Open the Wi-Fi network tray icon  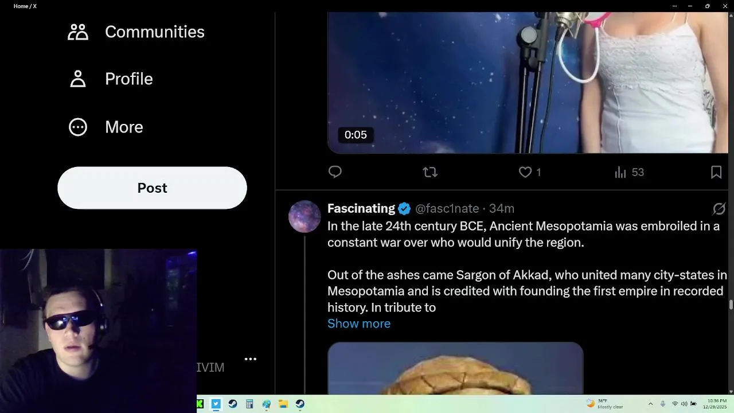pyautogui.click(x=674, y=404)
